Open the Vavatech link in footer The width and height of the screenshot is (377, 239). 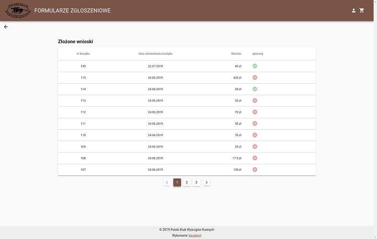195,235
